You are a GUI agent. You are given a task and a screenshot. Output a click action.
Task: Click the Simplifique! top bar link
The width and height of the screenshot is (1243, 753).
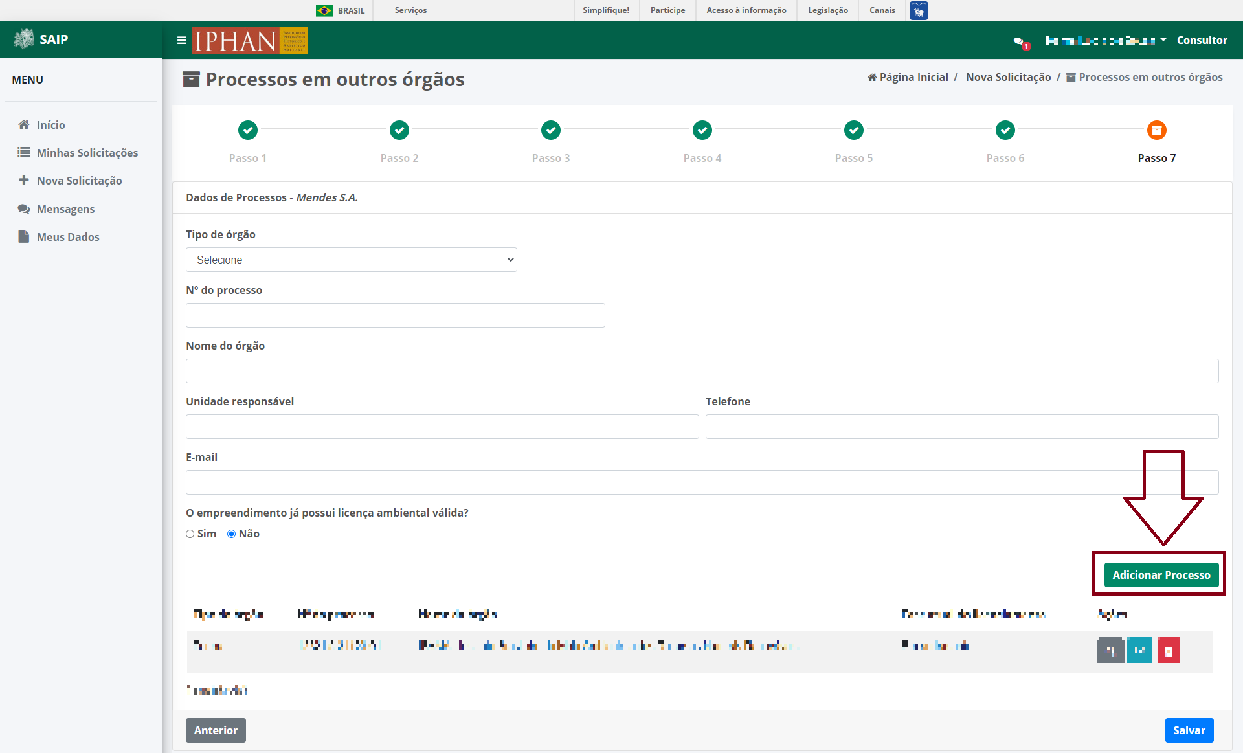[606, 10]
